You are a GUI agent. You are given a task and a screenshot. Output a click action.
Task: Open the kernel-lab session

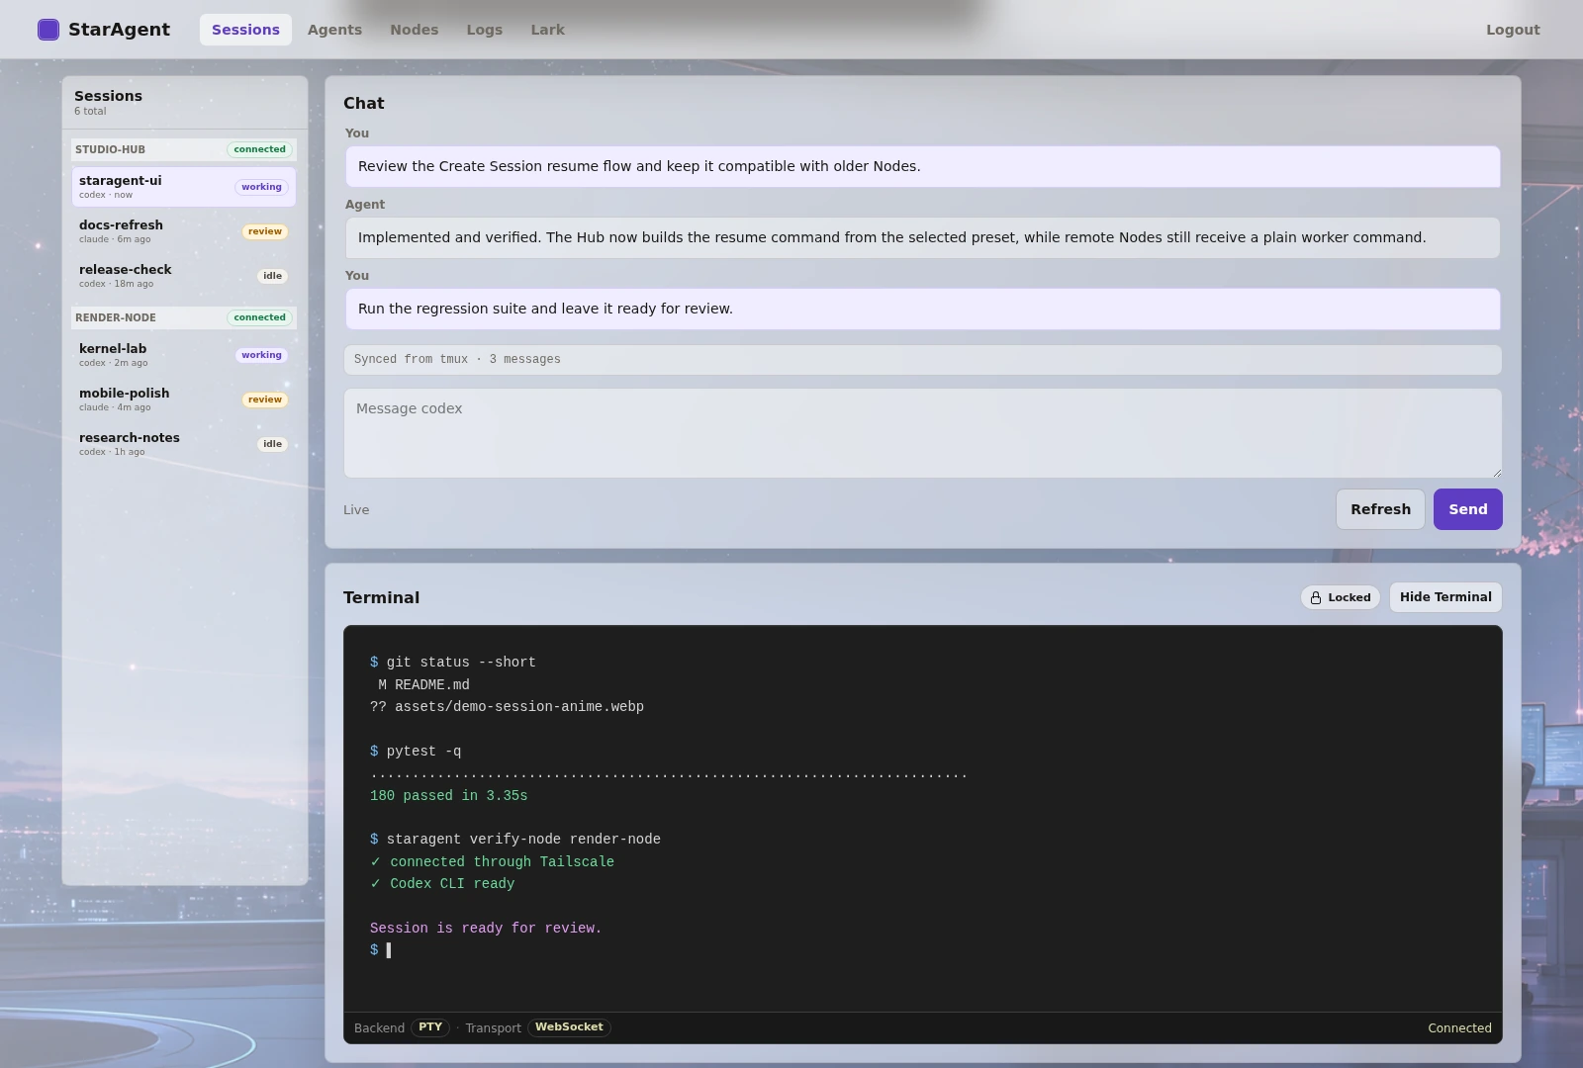tap(184, 355)
